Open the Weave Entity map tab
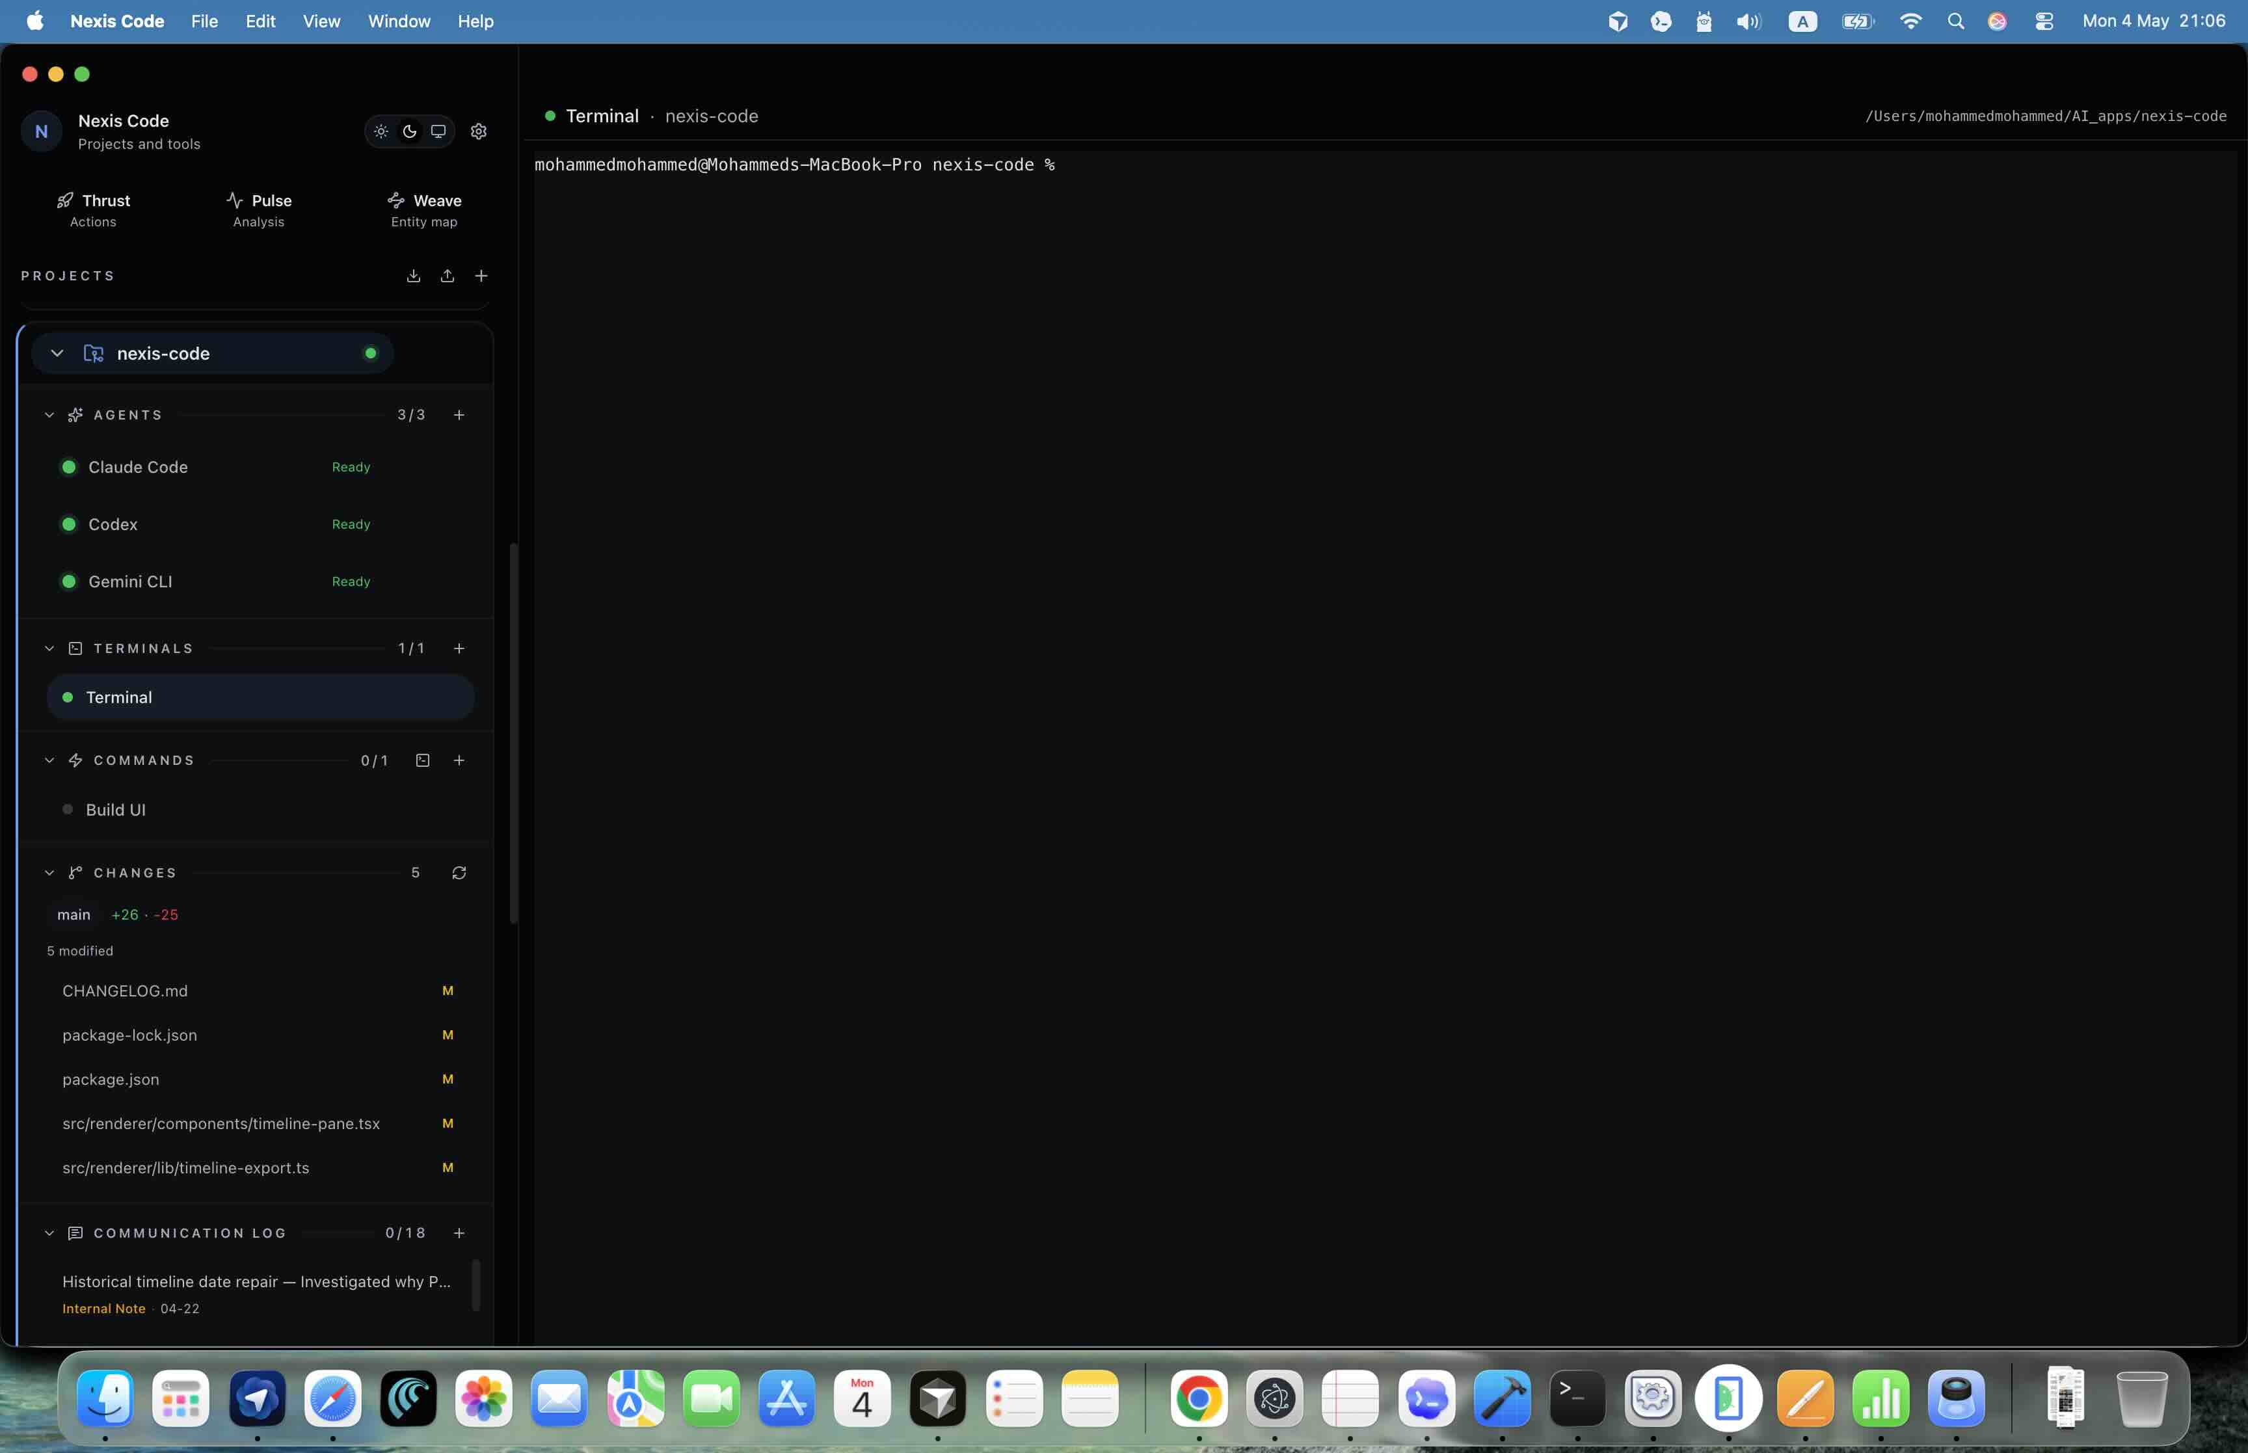 [425, 209]
